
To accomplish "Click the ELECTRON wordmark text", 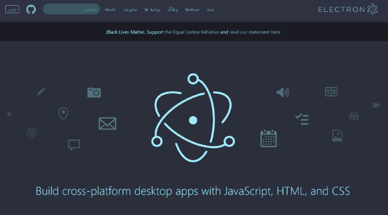I will pos(341,10).
